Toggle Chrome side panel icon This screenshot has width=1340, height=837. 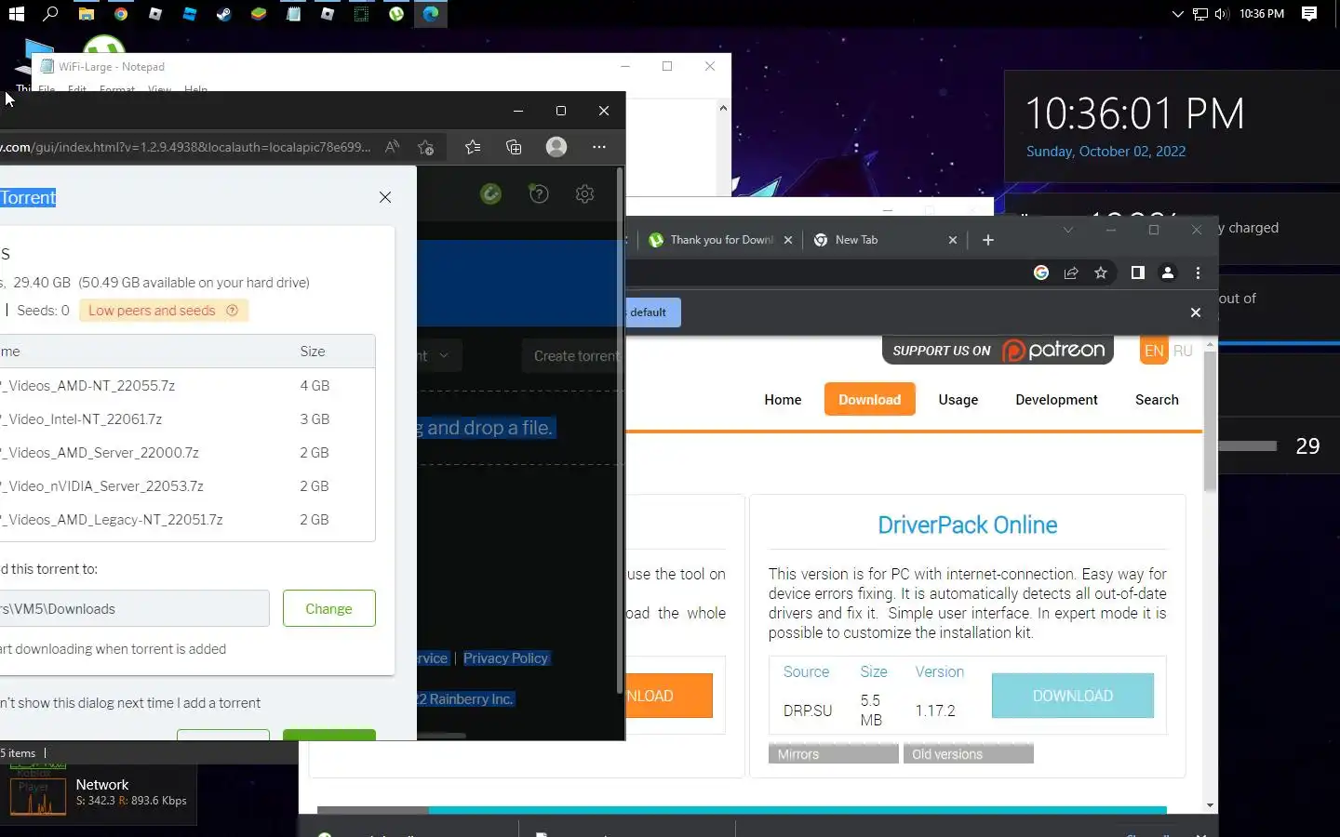1137,272
